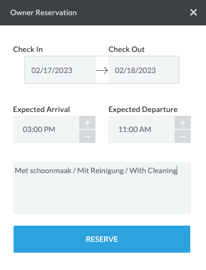
Task: Focus the notes box with cleaning text
Action: click(102, 188)
